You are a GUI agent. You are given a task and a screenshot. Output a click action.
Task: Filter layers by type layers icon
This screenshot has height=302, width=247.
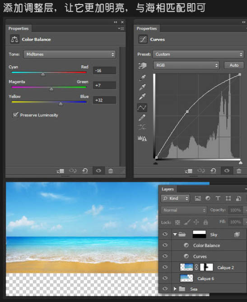pos(218,198)
